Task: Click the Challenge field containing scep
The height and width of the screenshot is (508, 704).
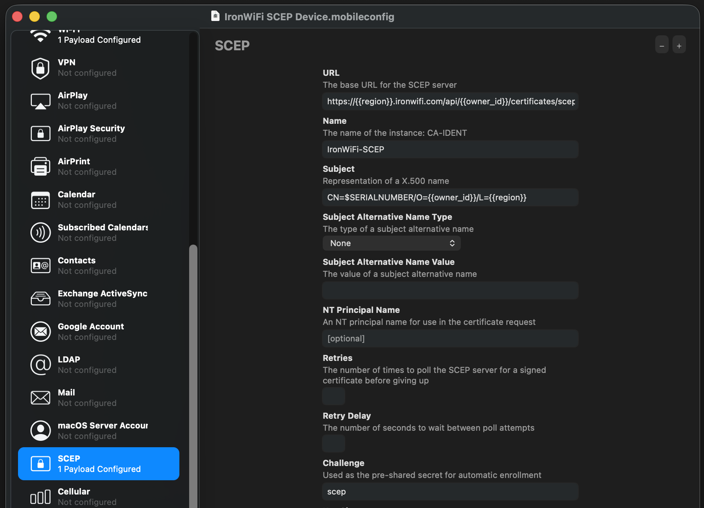Action: pyautogui.click(x=450, y=491)
